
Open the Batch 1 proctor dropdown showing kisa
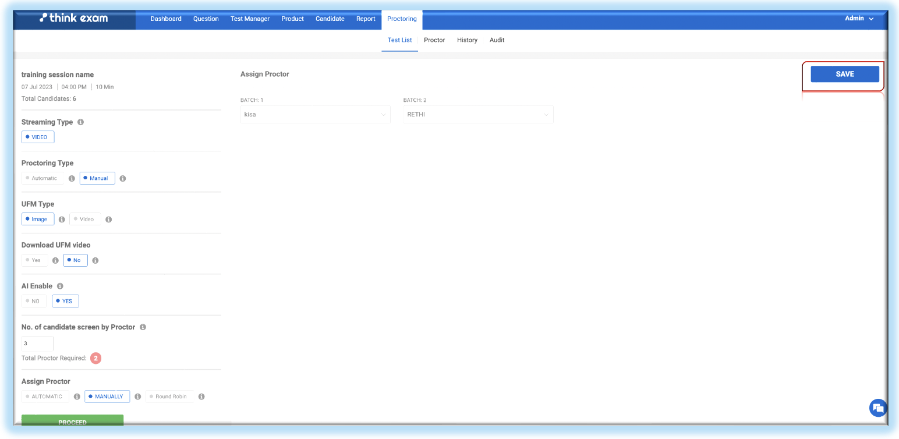pos(315,115)
